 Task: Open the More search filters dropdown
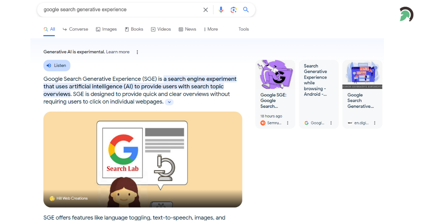[x=211, y=29]
